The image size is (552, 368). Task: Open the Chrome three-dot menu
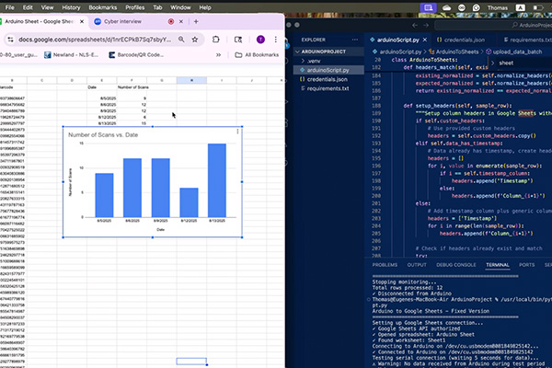pos(275,40)
